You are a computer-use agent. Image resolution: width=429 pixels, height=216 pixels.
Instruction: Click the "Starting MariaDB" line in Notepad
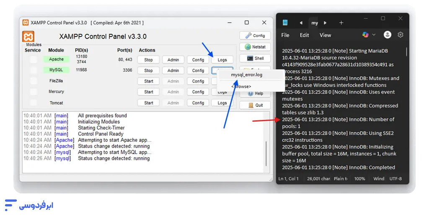coord(335,51)
